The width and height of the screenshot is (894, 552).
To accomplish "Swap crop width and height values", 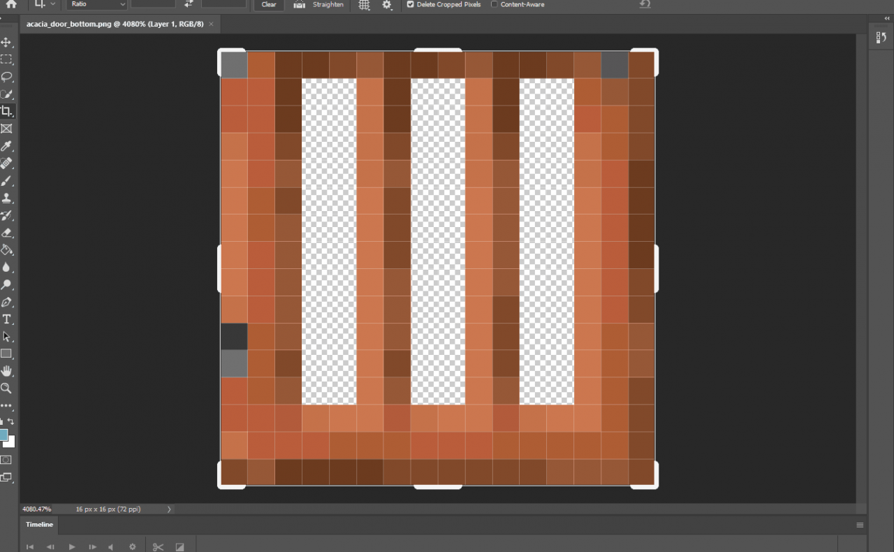I will [x=189, y=4].
